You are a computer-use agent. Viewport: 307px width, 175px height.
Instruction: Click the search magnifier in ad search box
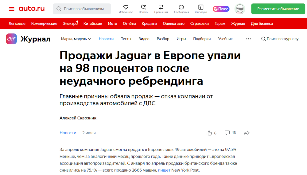(59, 9)
